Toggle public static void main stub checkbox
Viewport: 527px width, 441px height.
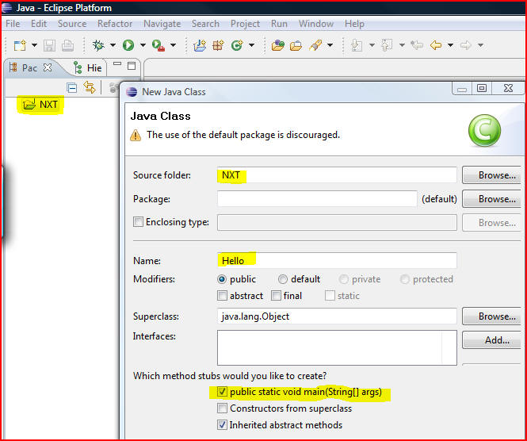[222, 392]
